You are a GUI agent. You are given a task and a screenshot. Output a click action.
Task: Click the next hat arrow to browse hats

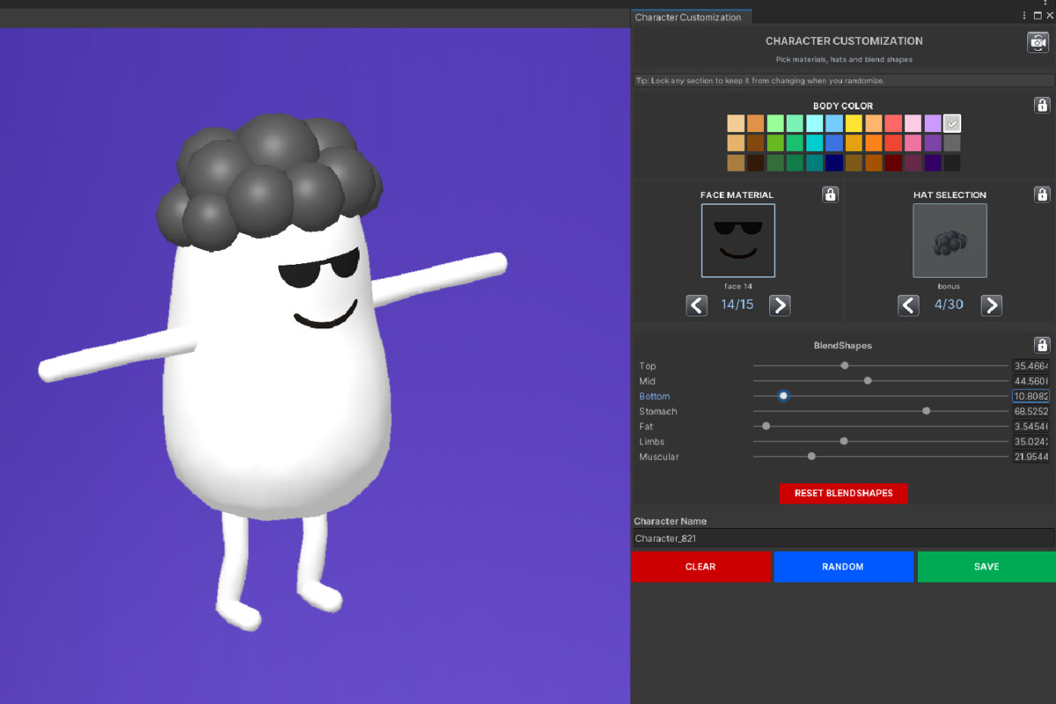992,304
